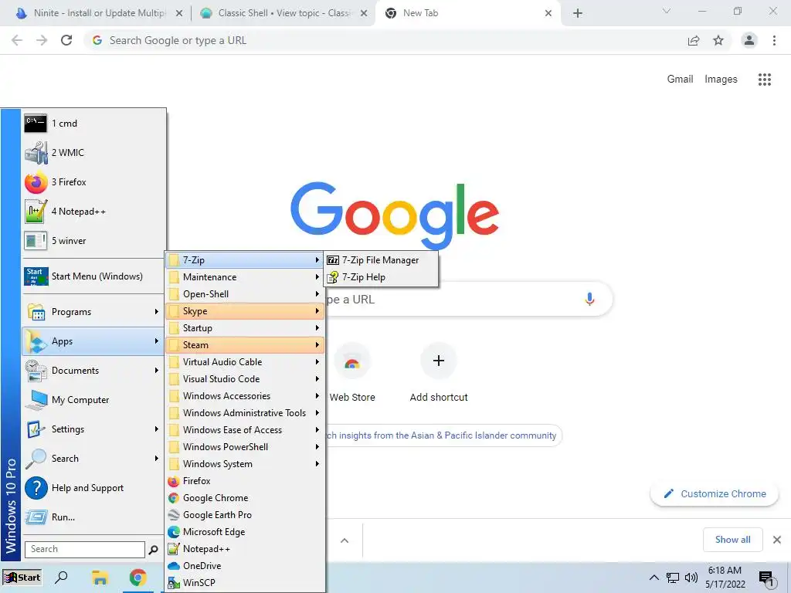Launch cmd from the recent programs list
This screenshot has width=791, height=593.
click(93, 124)
